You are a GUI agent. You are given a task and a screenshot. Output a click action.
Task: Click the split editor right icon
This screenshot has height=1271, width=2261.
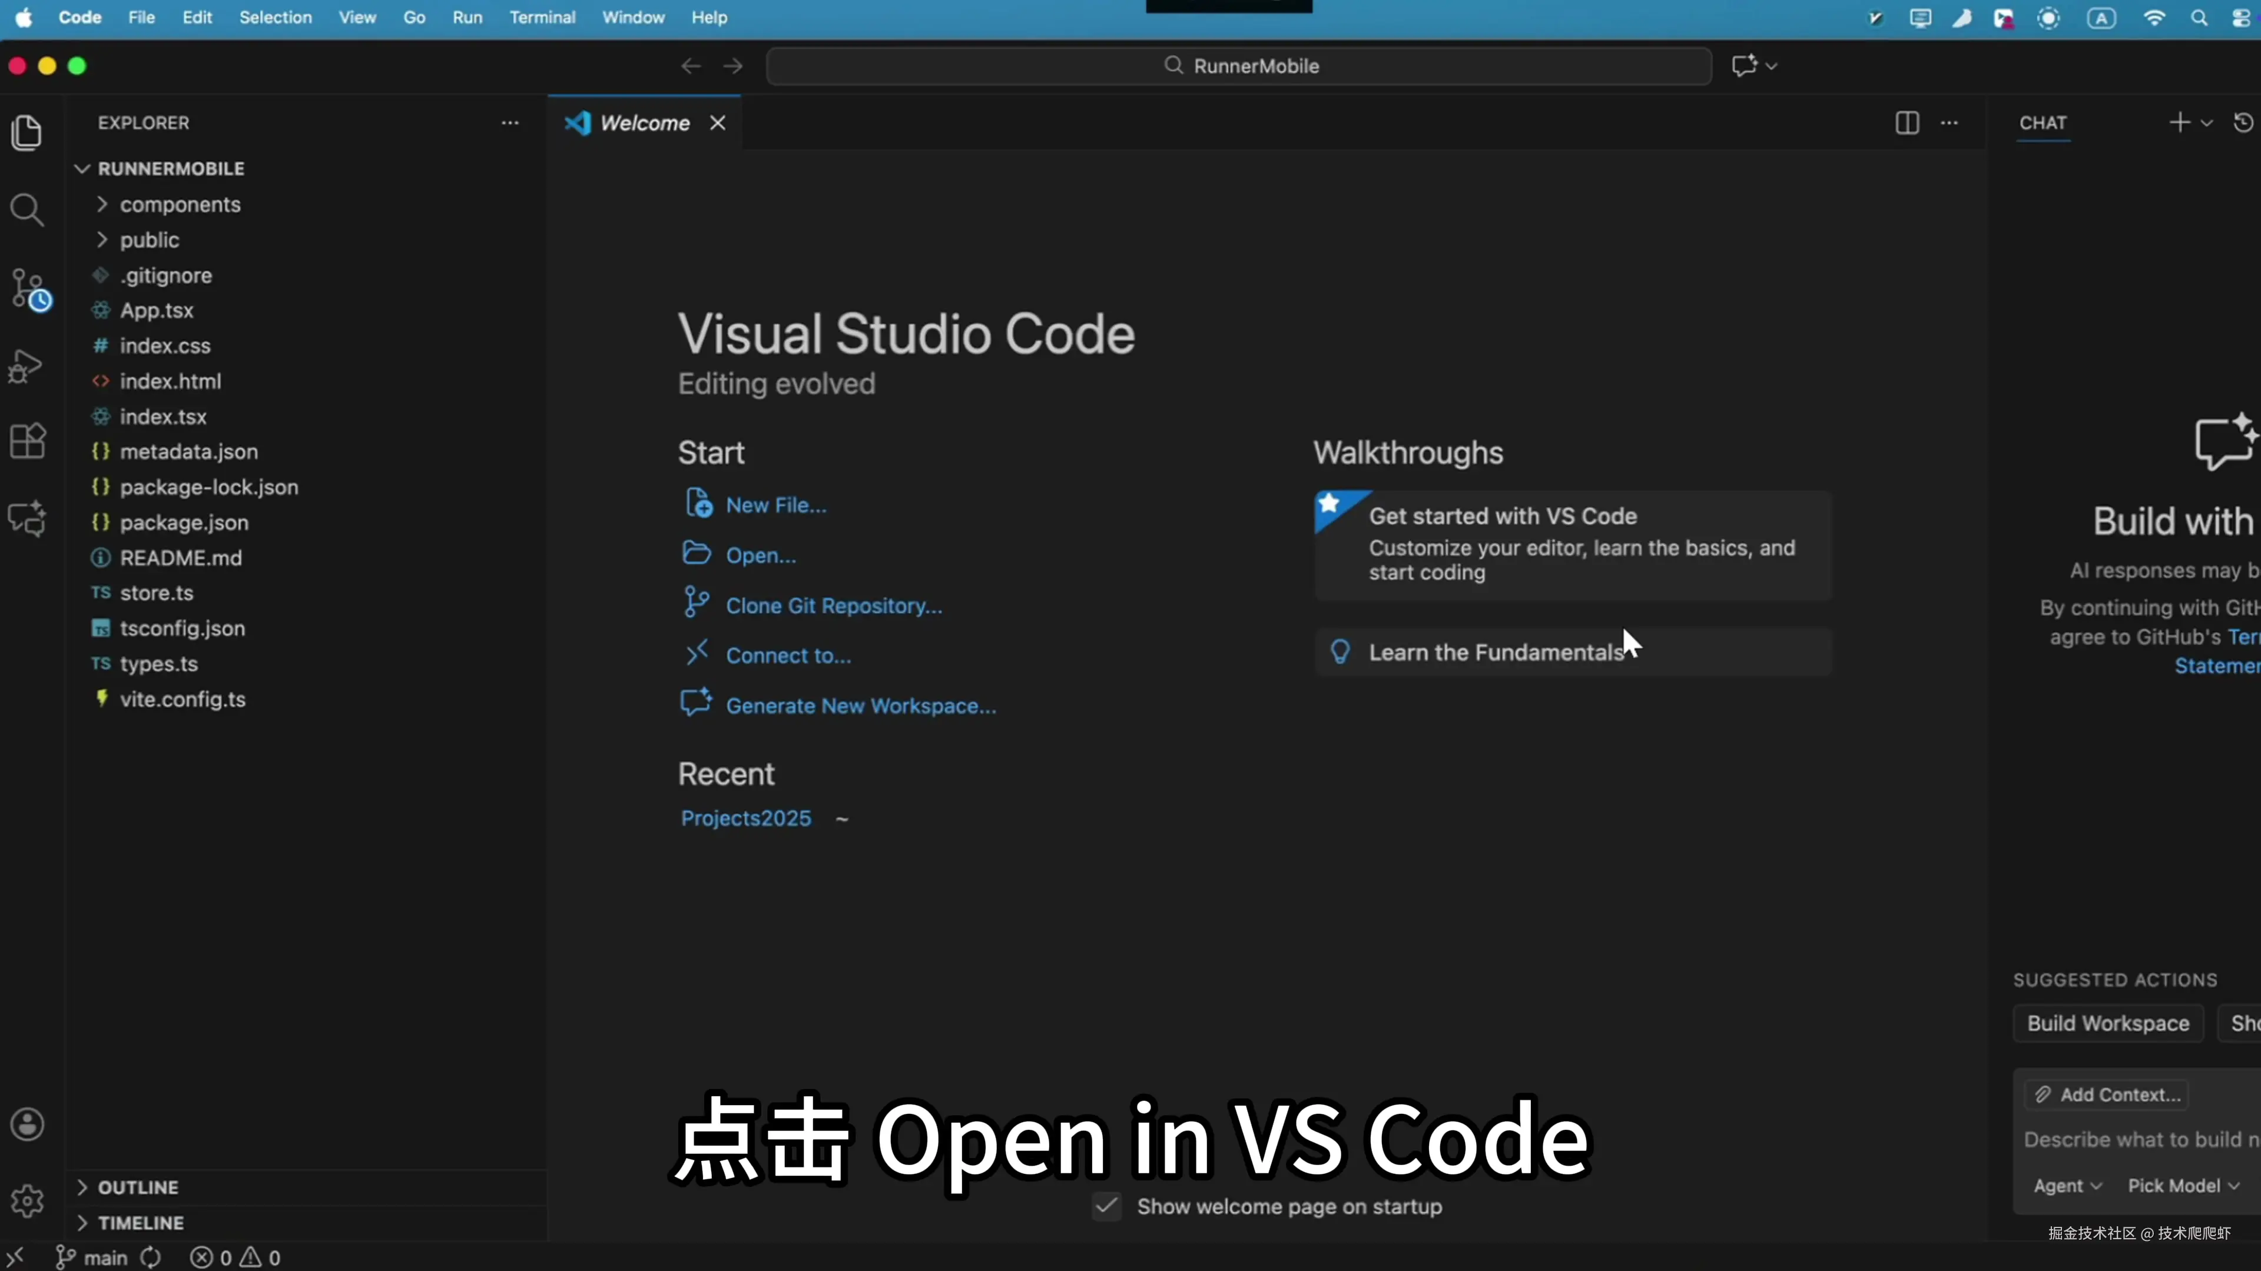coord(1907,123)
